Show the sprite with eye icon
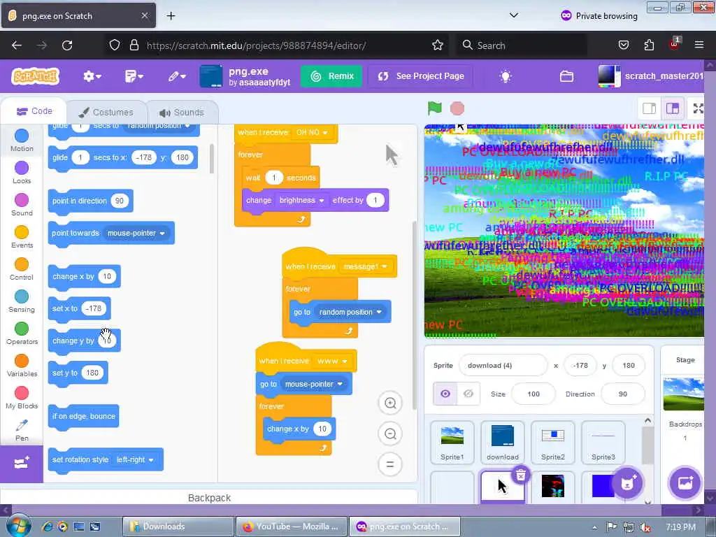Screen dimensions: 716x537 [445, 394]
